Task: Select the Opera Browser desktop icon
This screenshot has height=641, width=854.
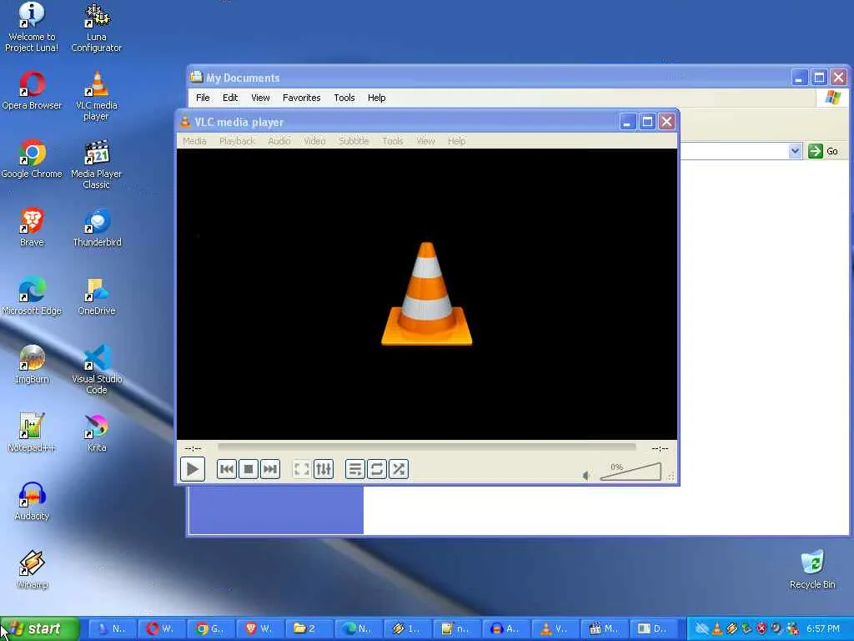Action: (32, 91)
